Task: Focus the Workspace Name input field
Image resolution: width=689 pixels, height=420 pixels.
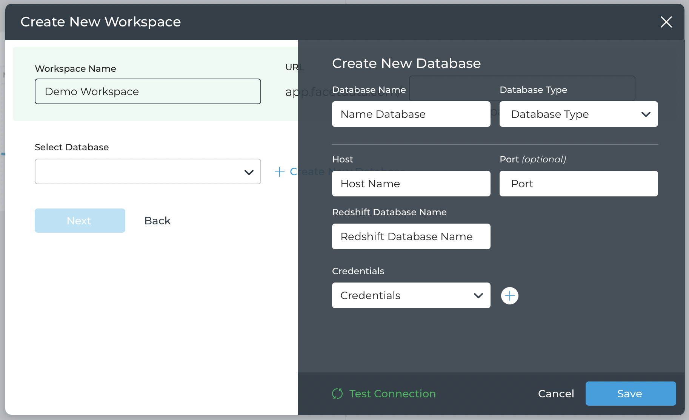Action: tap(148, 91)
